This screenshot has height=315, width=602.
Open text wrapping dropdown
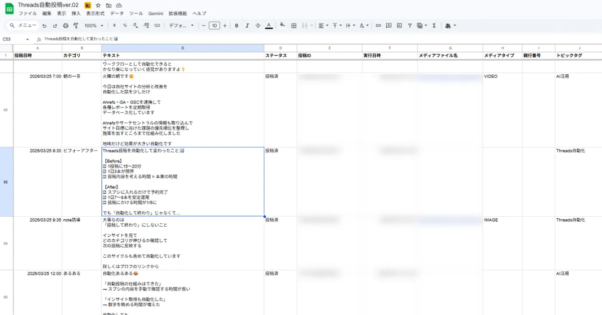[x=351, y=26]
